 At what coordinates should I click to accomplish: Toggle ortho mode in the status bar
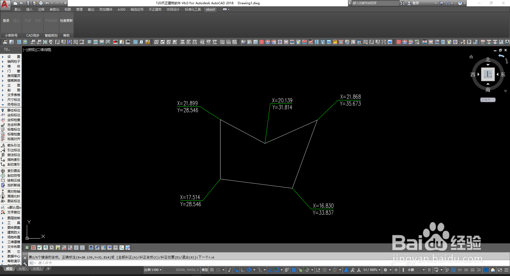[243, 270]
